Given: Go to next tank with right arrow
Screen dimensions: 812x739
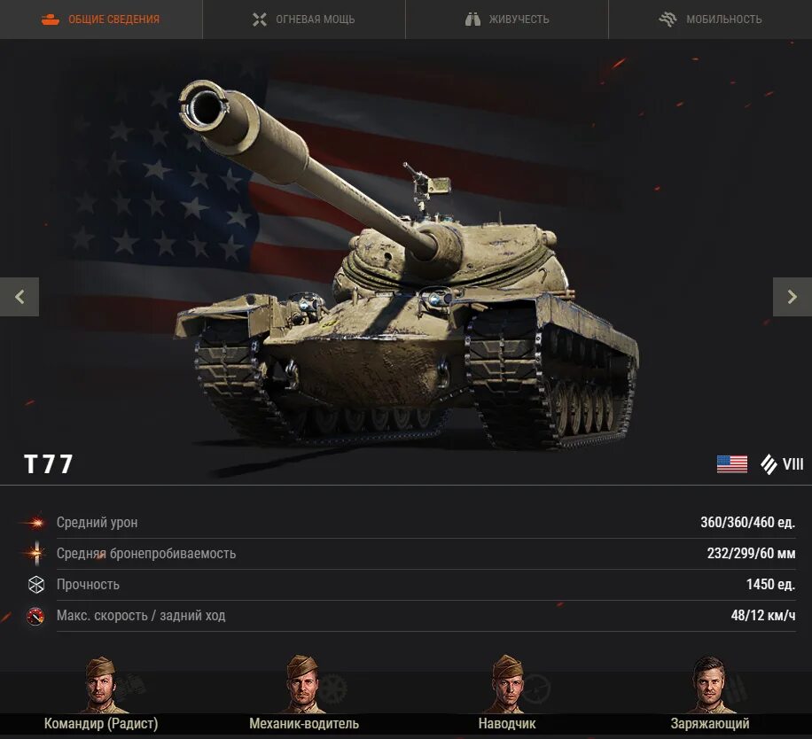Looking at the screenshot, I should tap(792, 297).
